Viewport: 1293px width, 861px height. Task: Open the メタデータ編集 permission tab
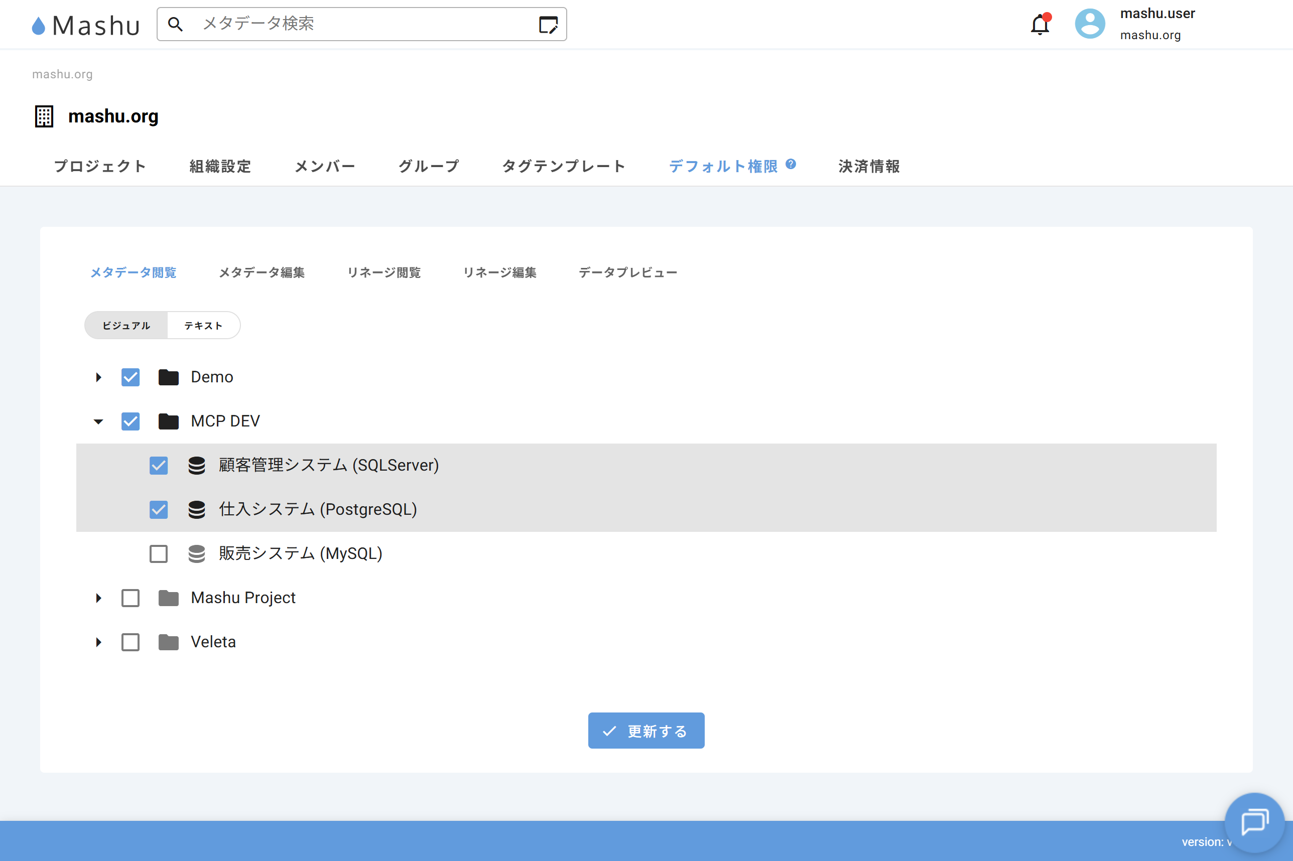[x=262, y=272]
